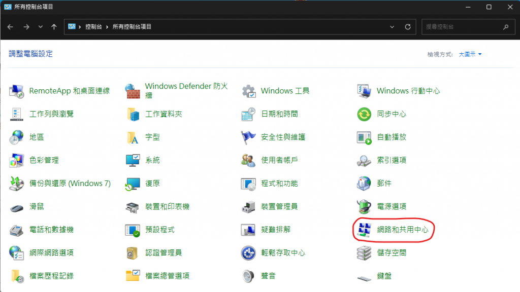Click the title bar control panel icon
520x292 pixels.
8,7
